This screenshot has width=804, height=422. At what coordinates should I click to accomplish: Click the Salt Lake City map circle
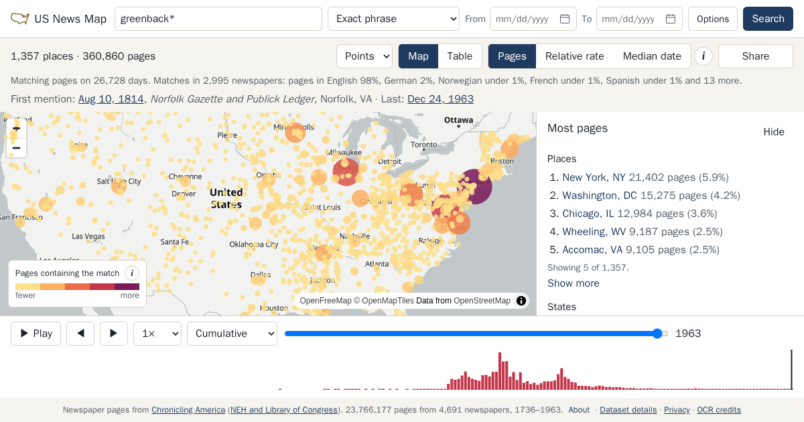[x=119, y=186]
